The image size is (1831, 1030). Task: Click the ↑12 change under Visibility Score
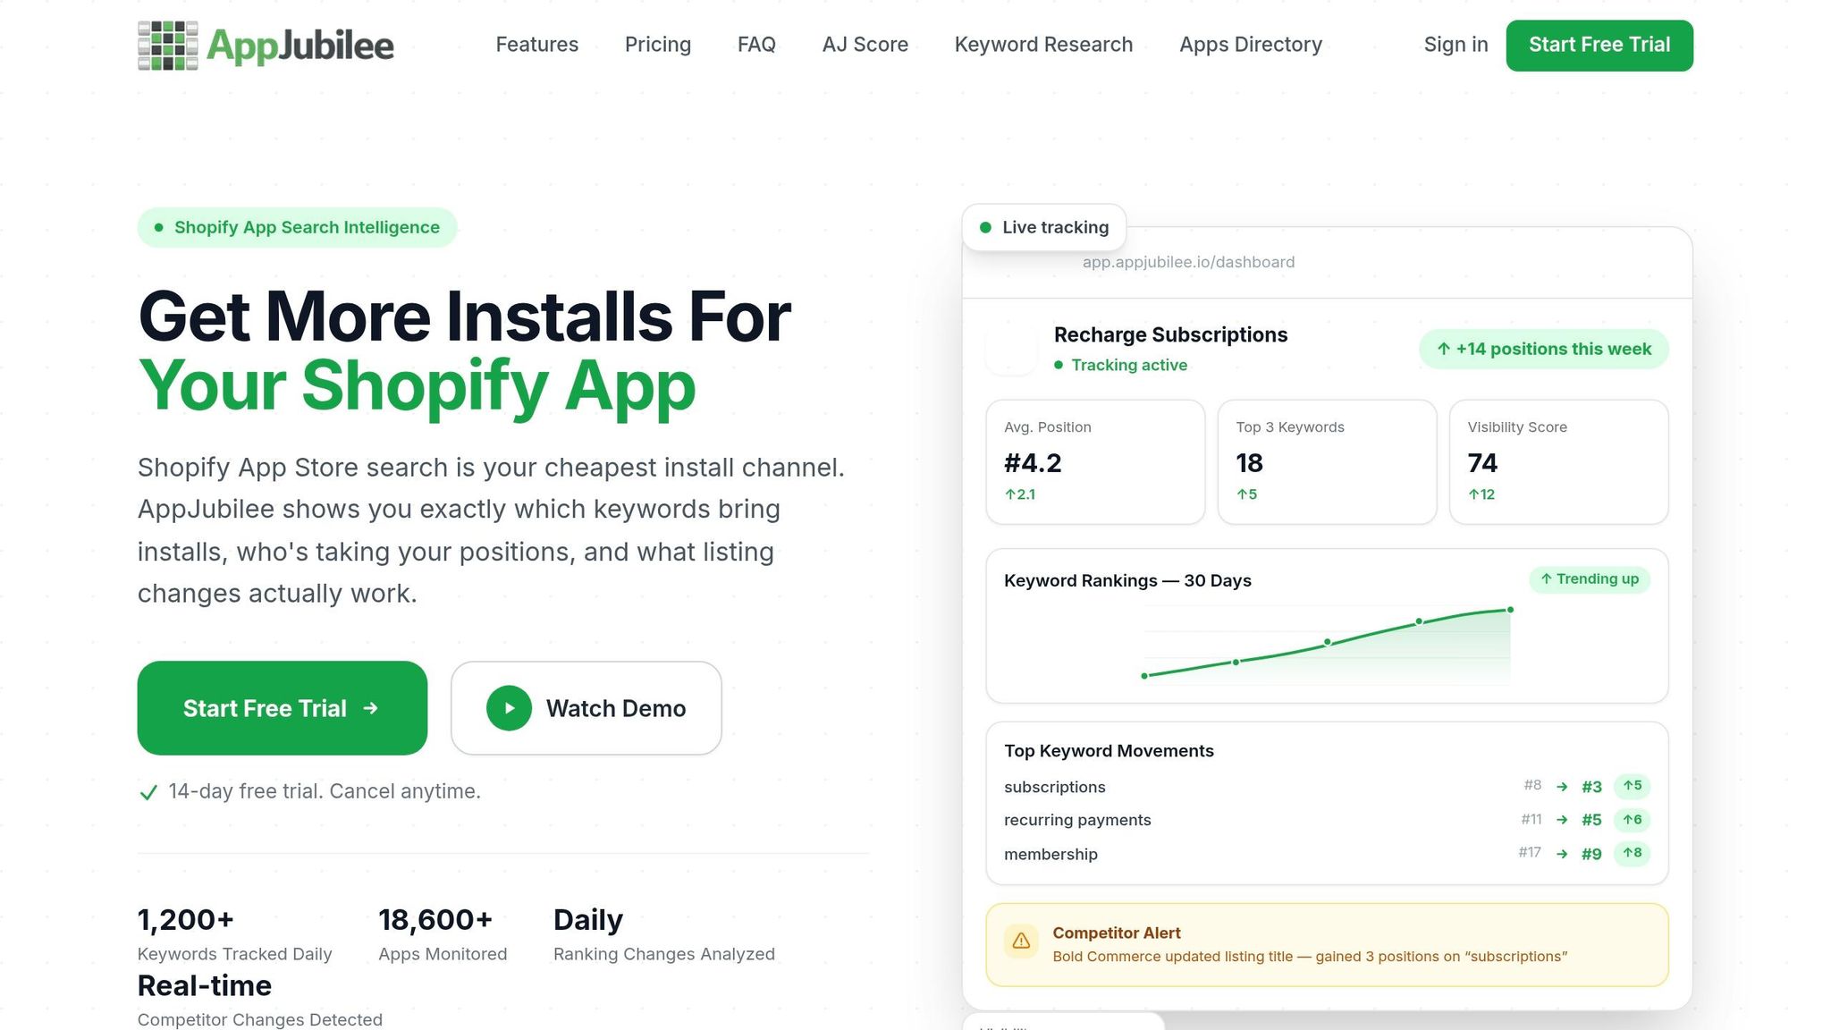pos(1481,494)
